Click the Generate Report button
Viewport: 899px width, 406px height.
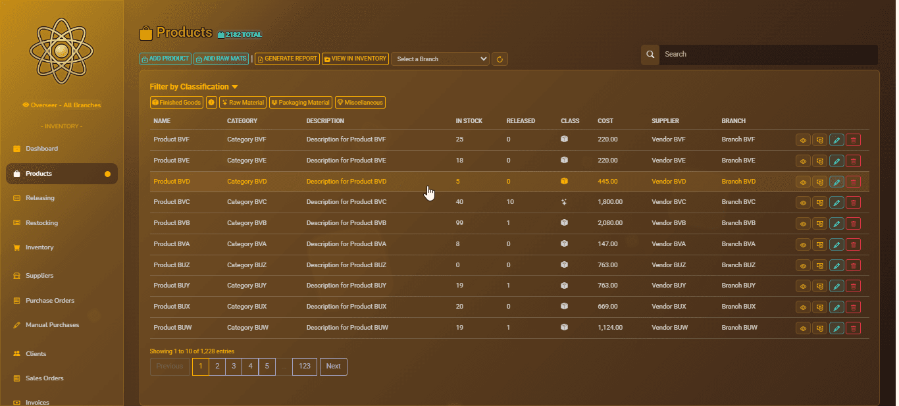[x=287, y=59]
